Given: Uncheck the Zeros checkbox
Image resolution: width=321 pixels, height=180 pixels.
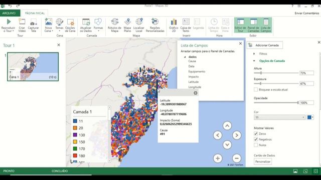Looking at the screenshot, I should (x=256, y=133).
